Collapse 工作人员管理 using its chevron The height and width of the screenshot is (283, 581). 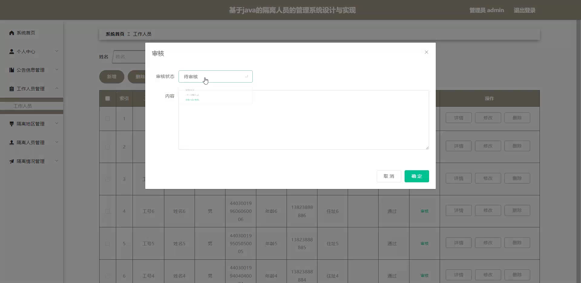click(x=57, y=88)
